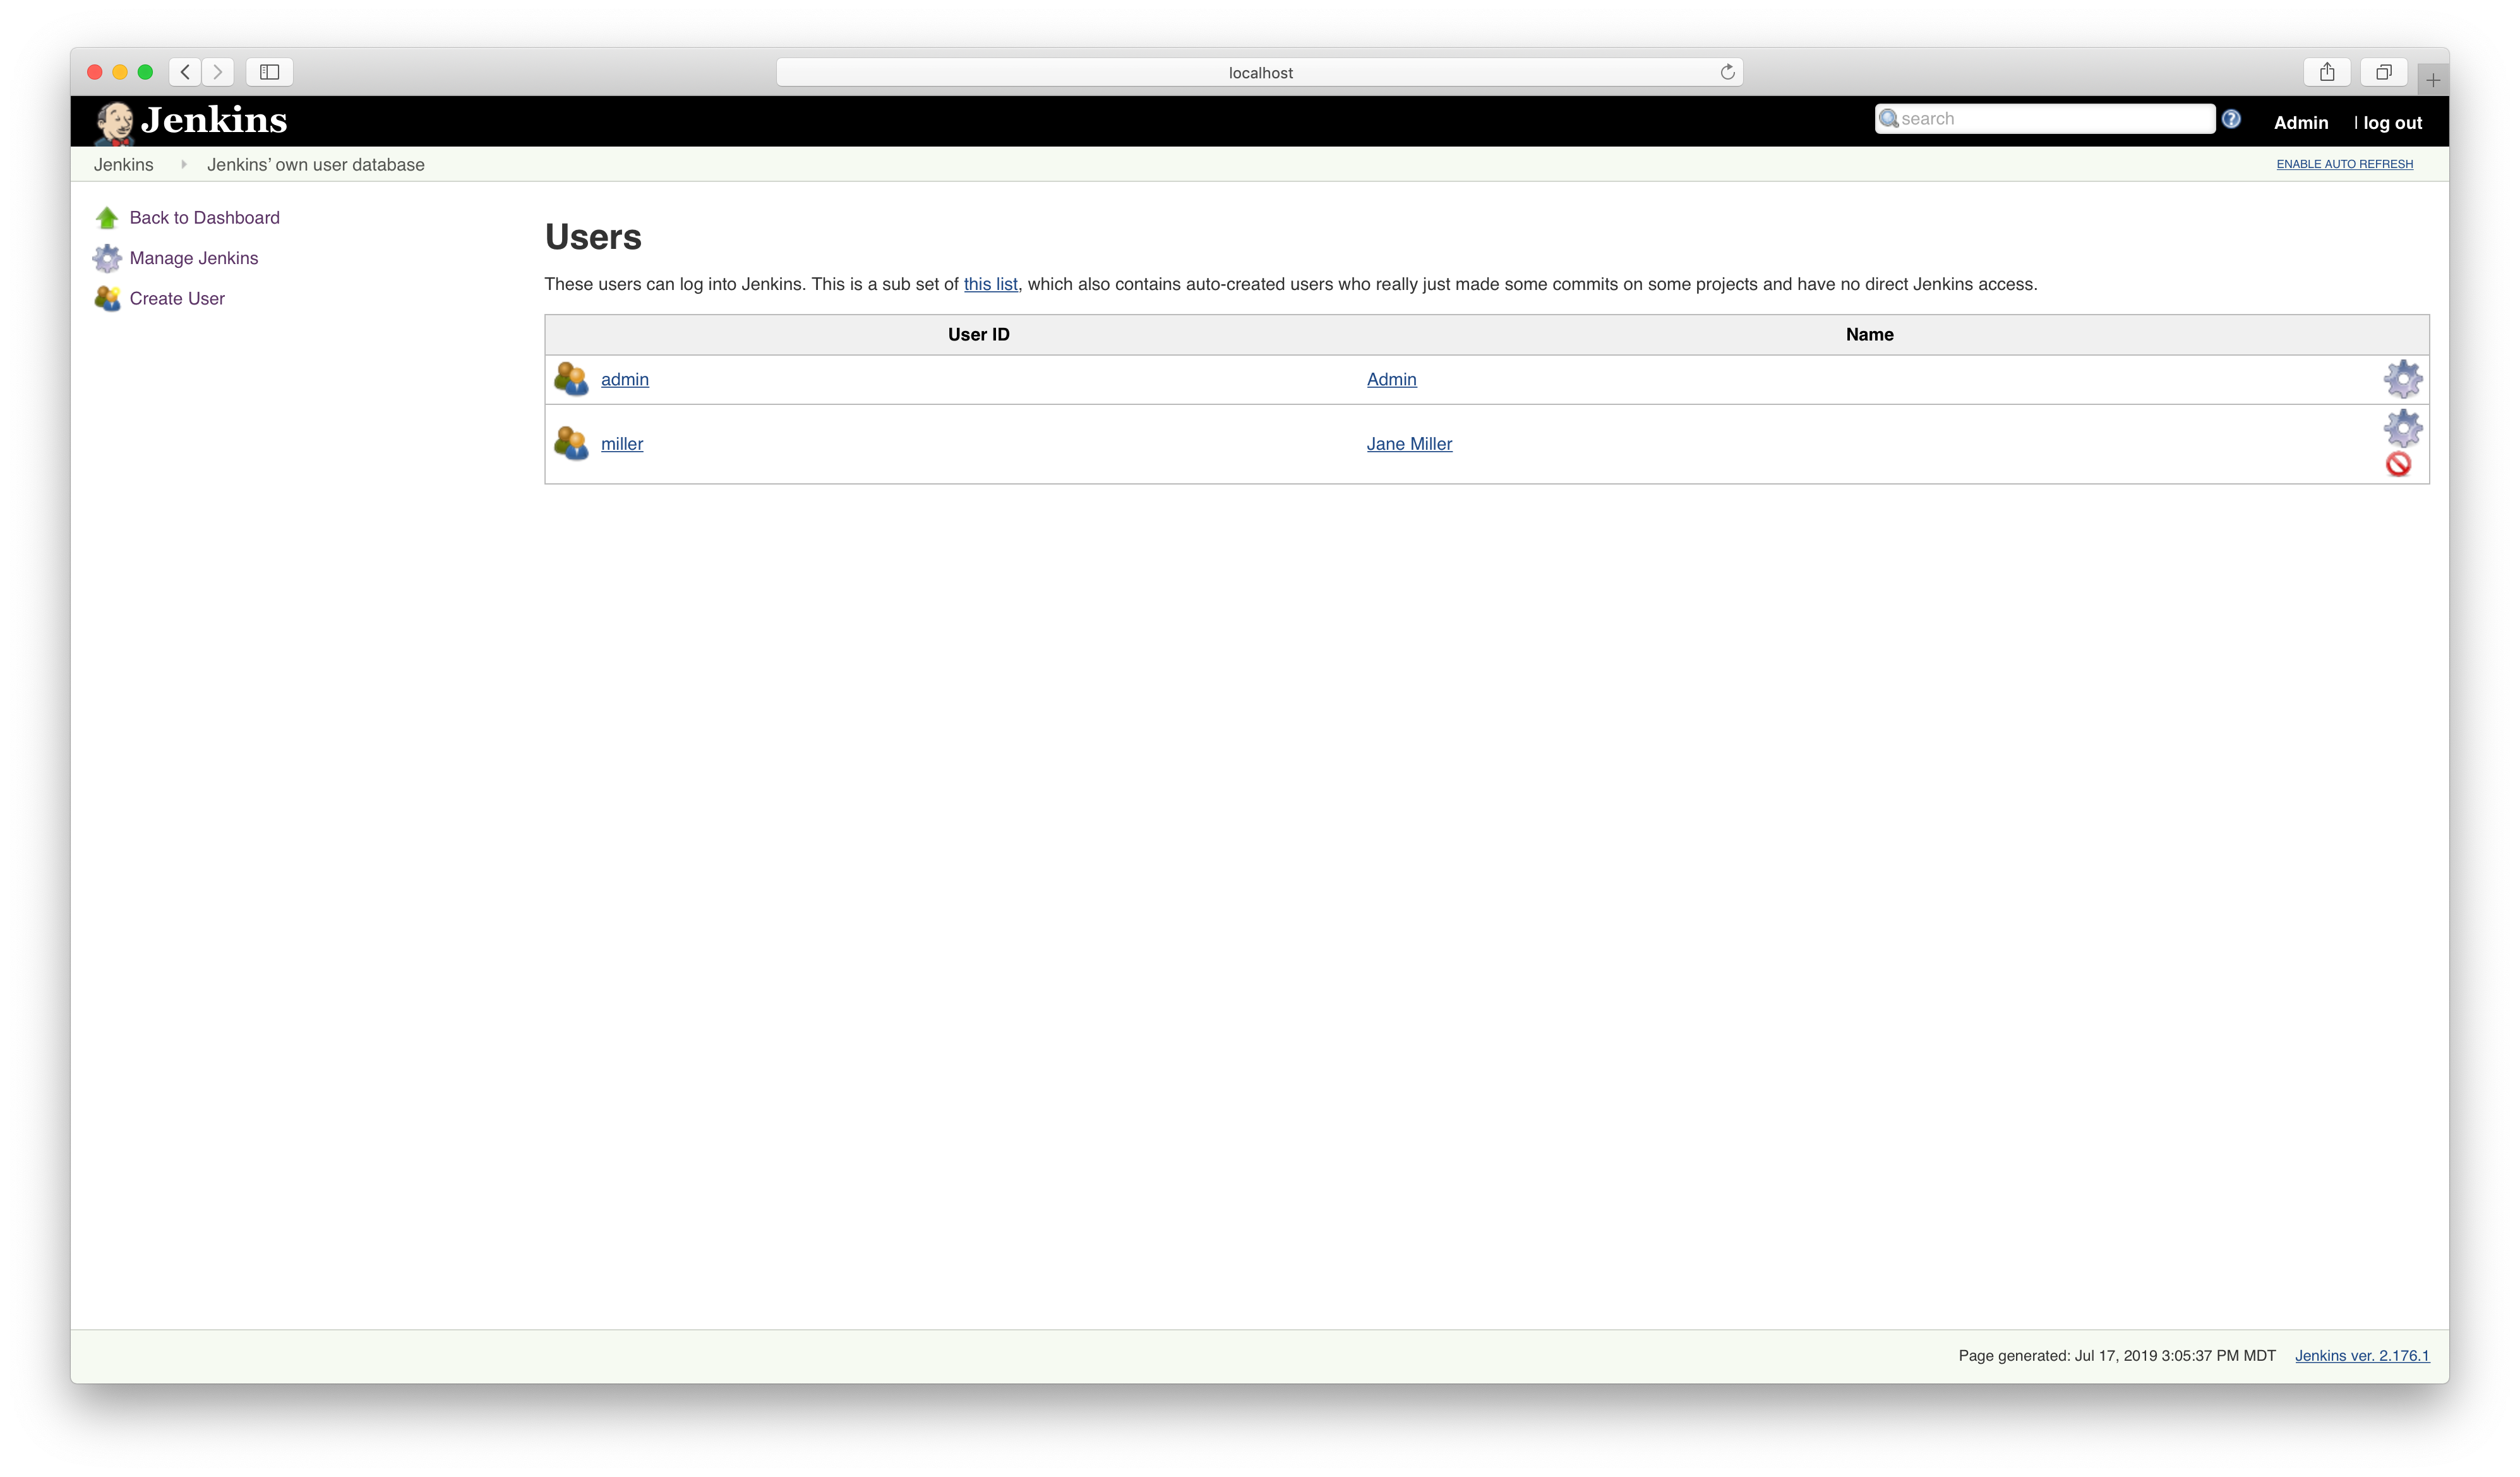The width and height of the screenshot is (2520, 1477).
Task: Click the Jenkins breadcrumb item
Action: coord(123,164)
